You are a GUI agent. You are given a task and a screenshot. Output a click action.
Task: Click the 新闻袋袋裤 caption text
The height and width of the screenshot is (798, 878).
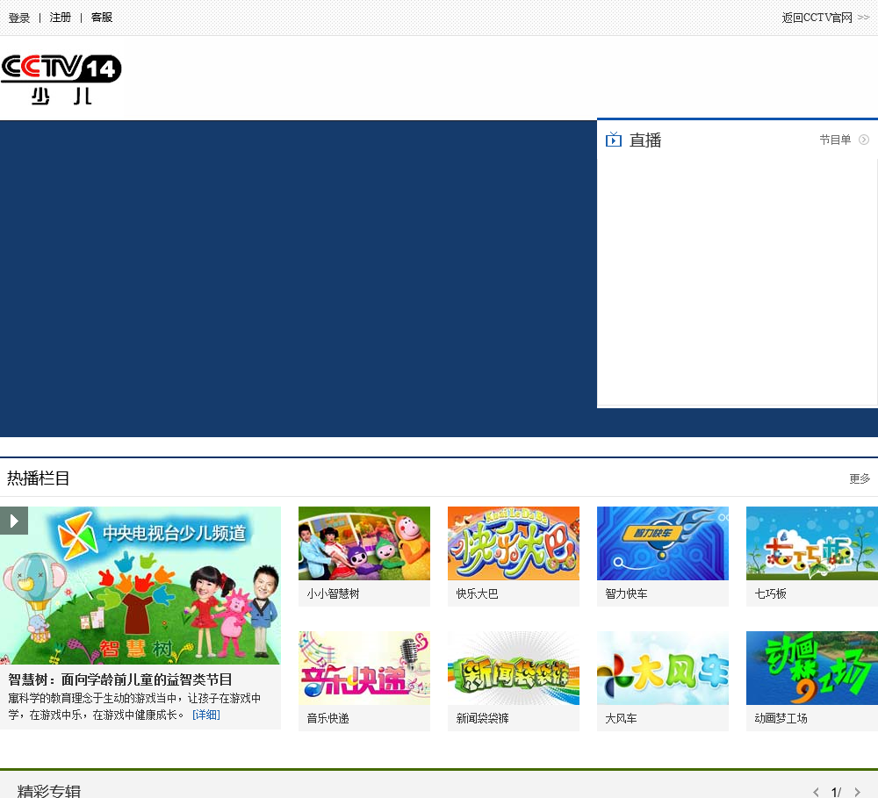[482, 718]
